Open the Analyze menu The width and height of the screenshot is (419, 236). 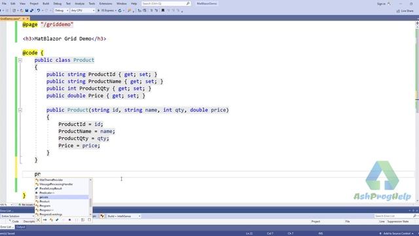tap(80, 3)
